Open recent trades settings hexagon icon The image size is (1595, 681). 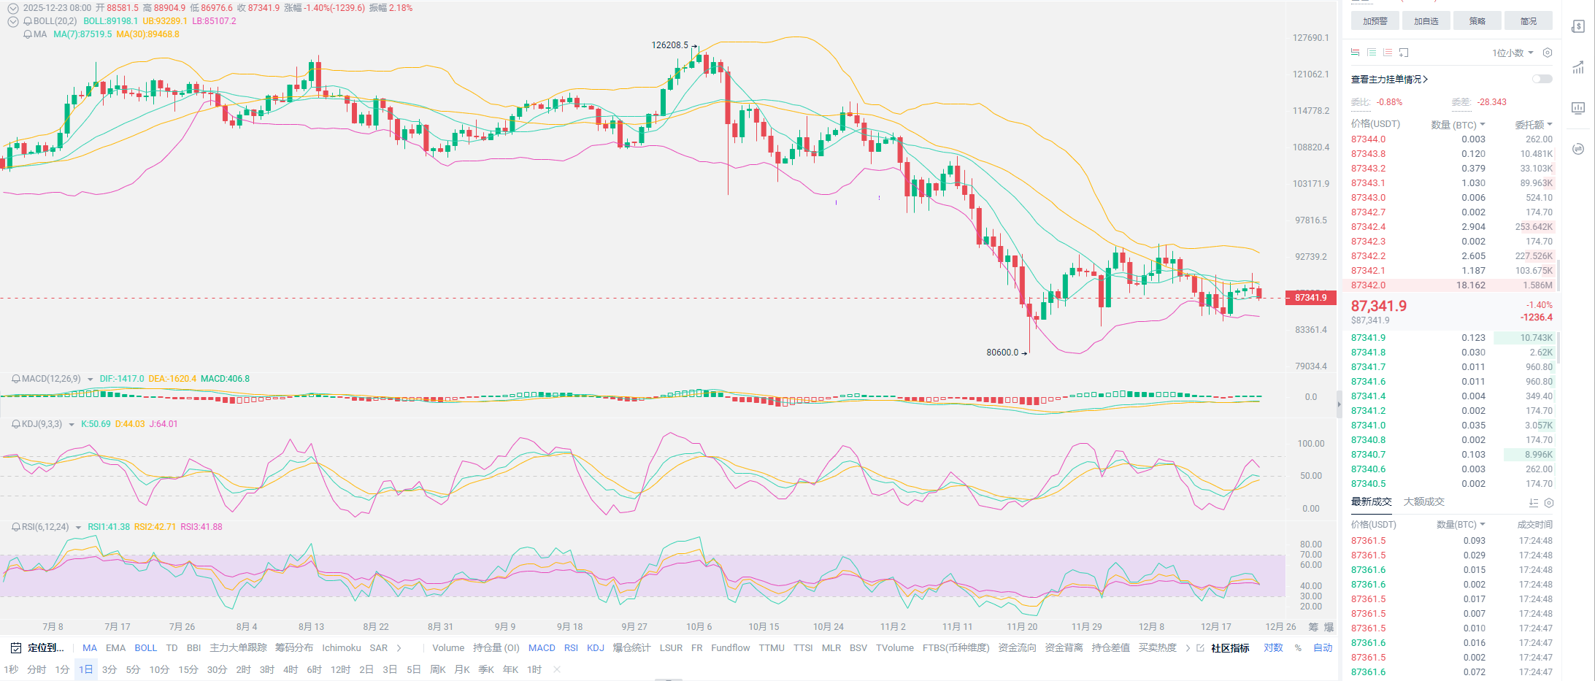click(1549, 503)
